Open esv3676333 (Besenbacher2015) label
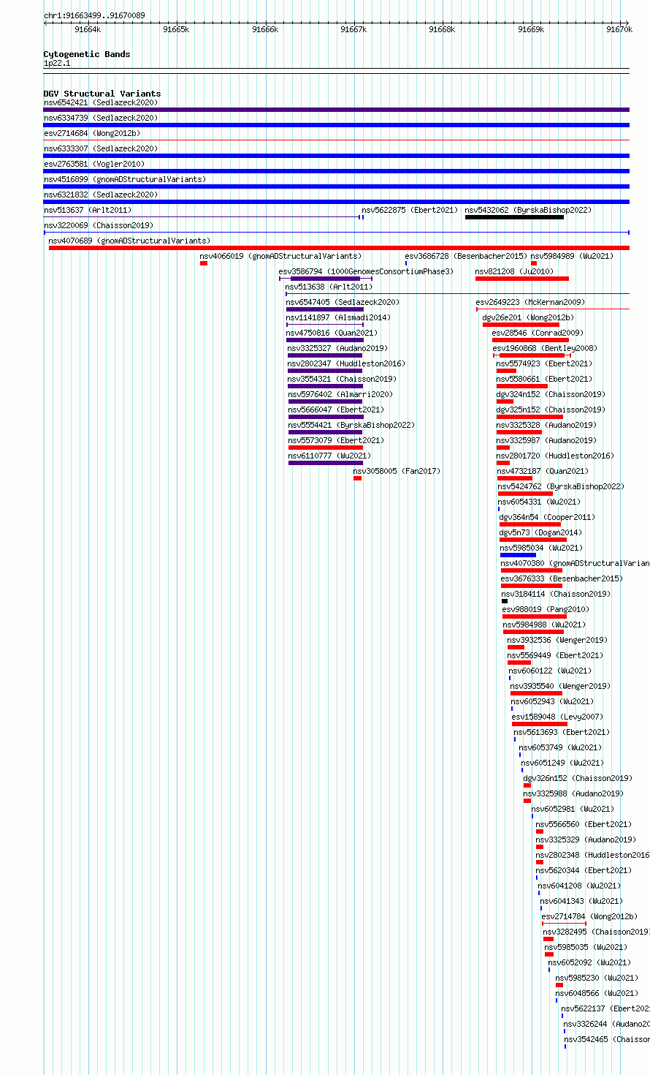Image resolution: width=650 pixels, height=1075 pixels. coord(562,579)
